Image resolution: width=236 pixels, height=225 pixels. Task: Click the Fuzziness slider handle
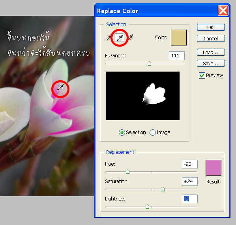coord(149,63)
